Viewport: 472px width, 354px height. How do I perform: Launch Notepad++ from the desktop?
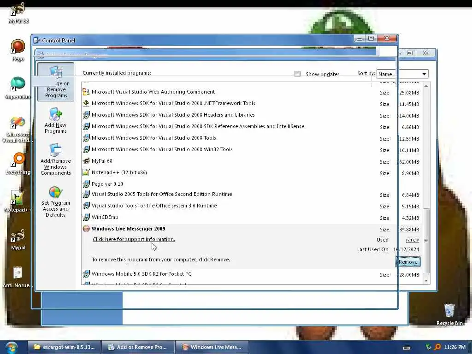[x=18, y=201]
